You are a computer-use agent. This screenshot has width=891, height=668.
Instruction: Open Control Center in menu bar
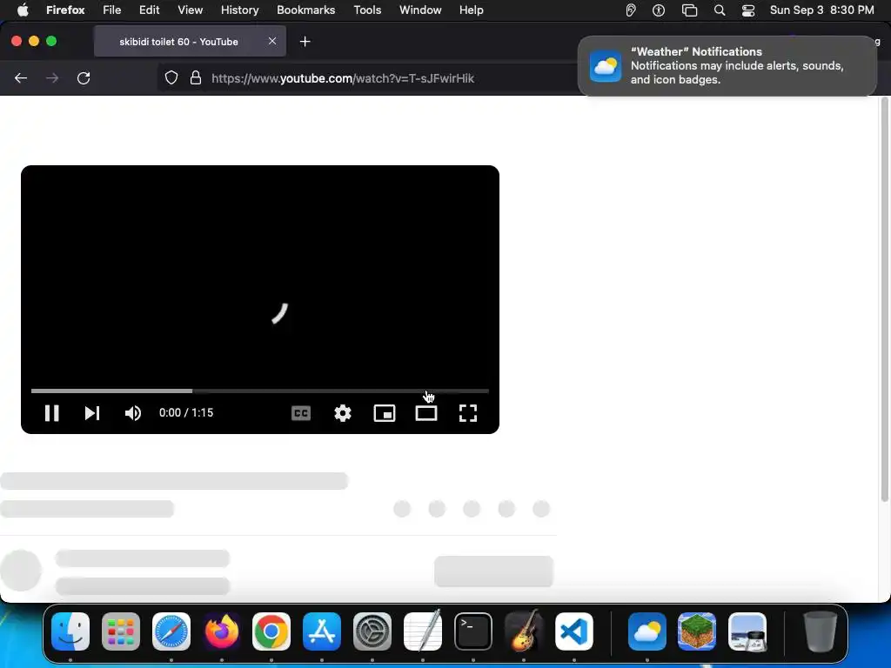point(748,10)
